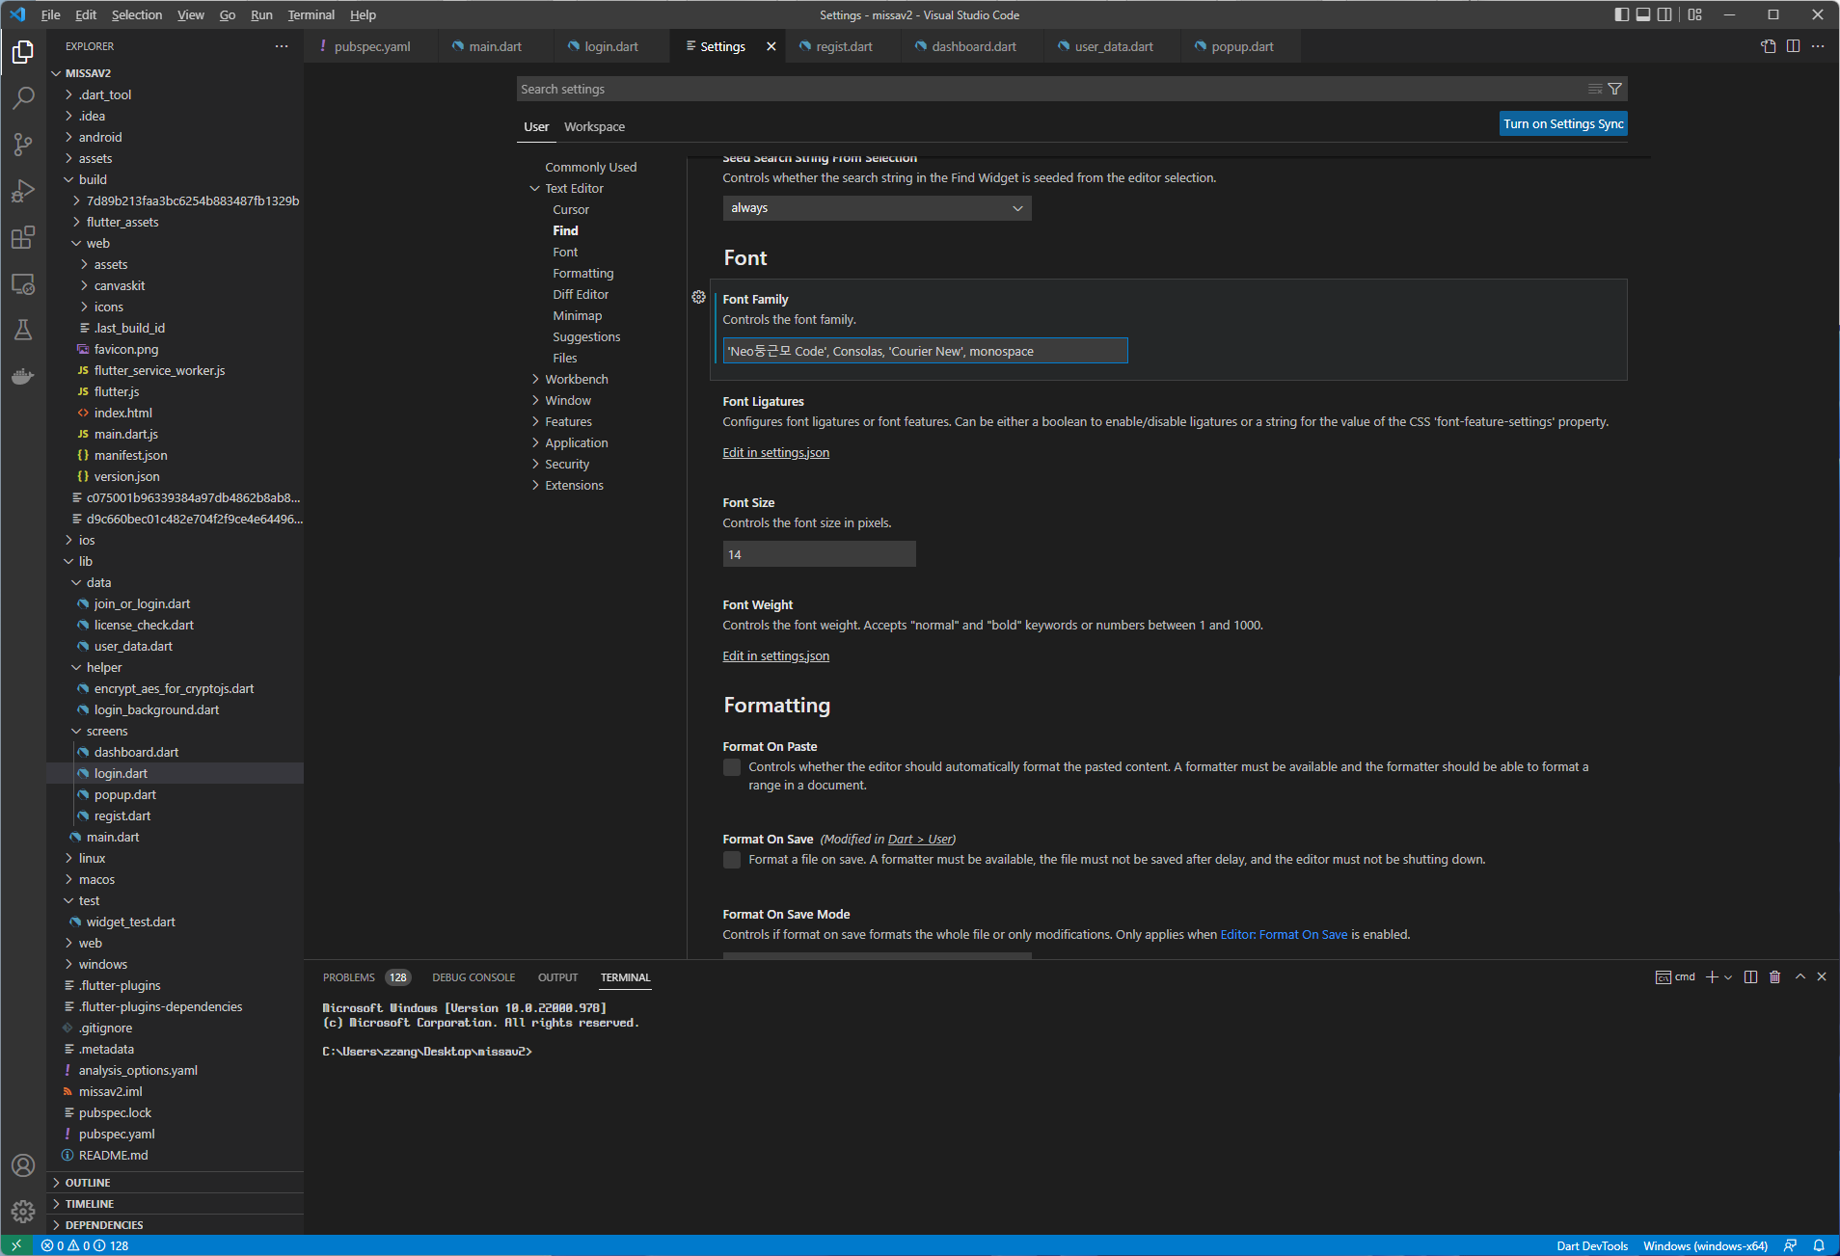Clear settings search input icon
The width and height of the screenshot is (1840, 1256).
1595,89
